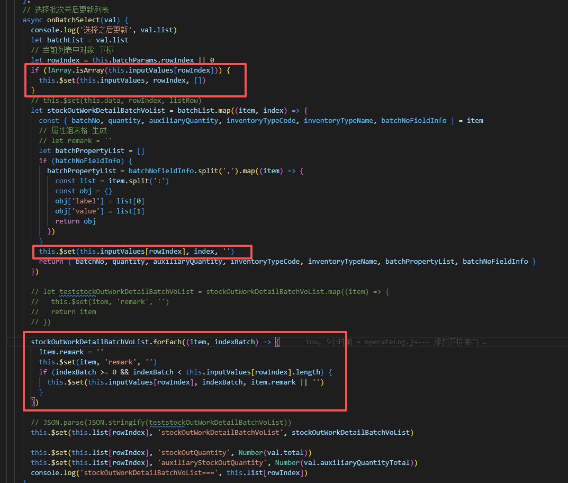
Task: Click the comment '// let remark = '''
Action: pyautogui.click(x=75, y=140)
